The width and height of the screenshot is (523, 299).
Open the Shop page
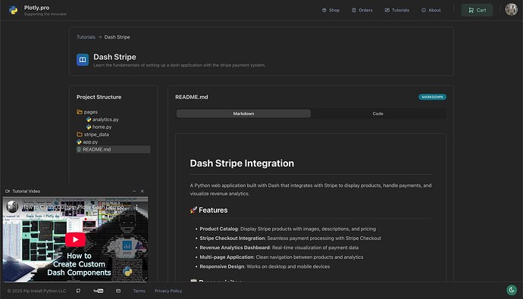pos(330,11)
